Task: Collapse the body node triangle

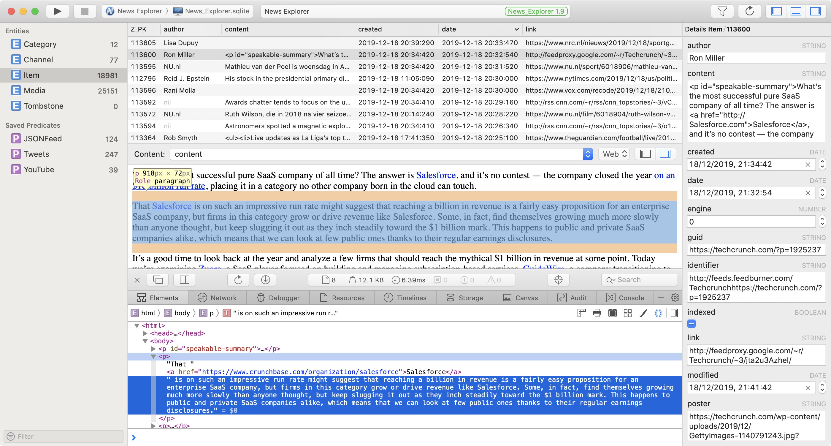Action: pos(145,341)
